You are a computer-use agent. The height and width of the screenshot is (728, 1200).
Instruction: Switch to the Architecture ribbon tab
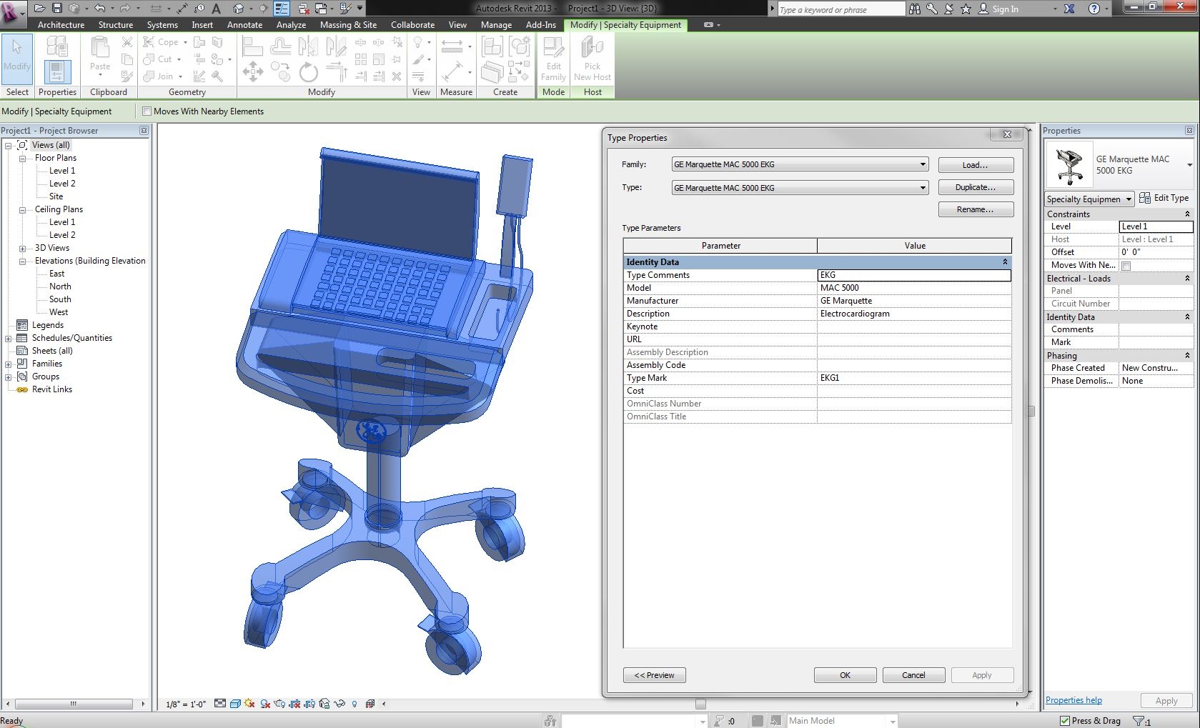click(61, 24)
